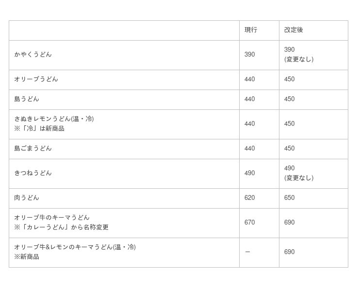Viewport: 359px width, 287px height.
Task: Select the 島ごまうどん row name
Action: pyautogui.click(x=33, y=149)
